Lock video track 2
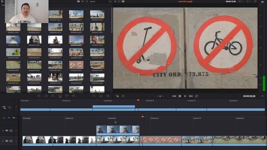Image resolution: width=267 pixels, height=150 pixels. tap(3, 130)
